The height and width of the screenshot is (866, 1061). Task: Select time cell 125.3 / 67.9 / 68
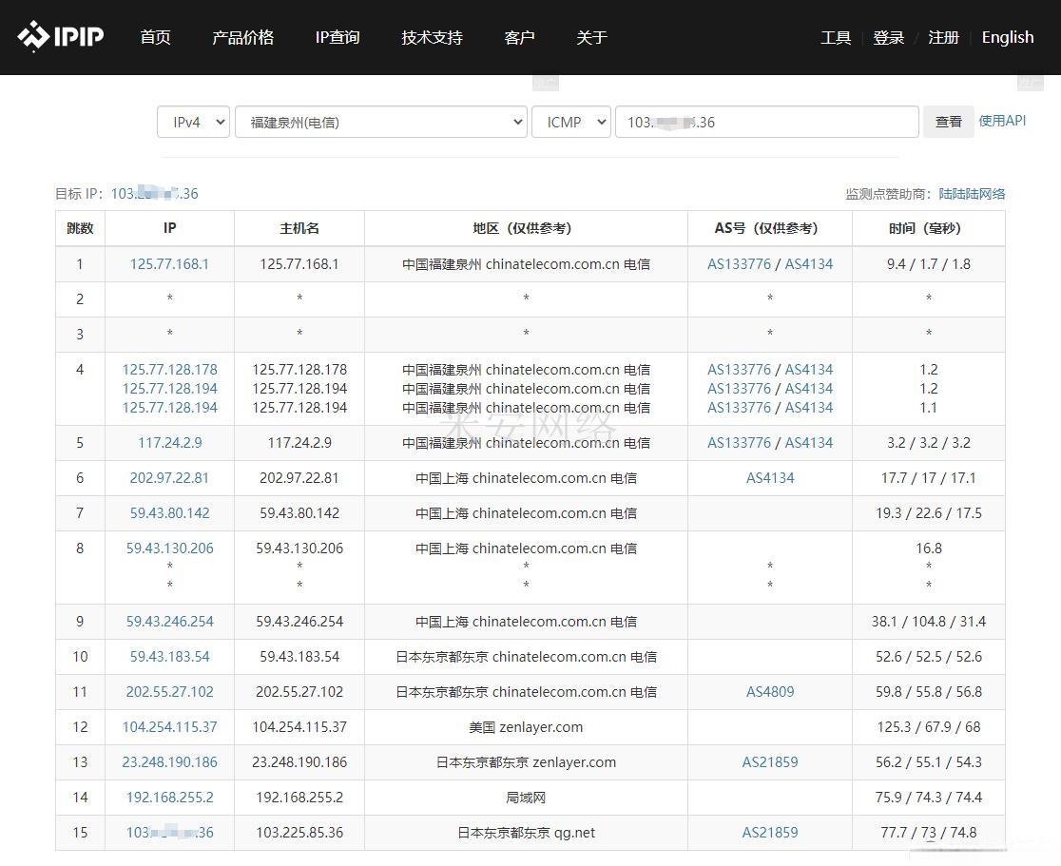pyautogui.click(x=928, y=726)
